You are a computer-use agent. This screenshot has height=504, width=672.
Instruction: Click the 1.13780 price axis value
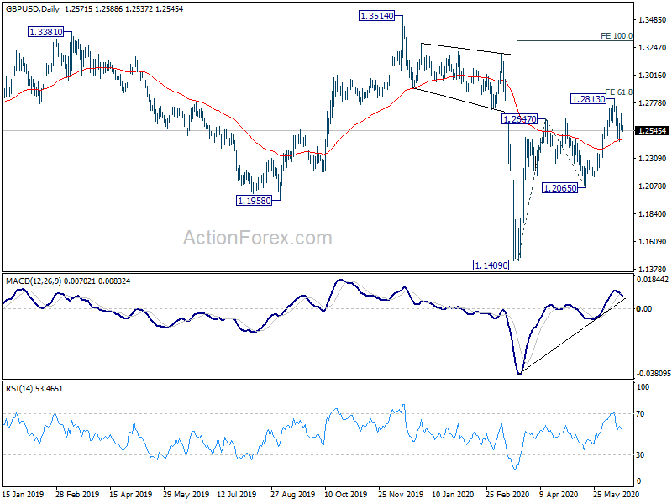653,269
